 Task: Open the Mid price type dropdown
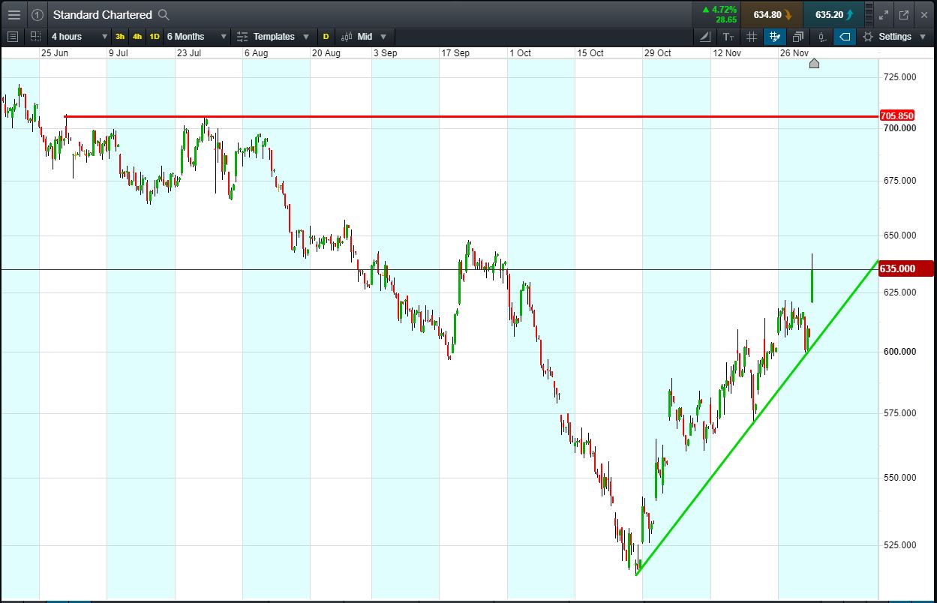(372, 36)
